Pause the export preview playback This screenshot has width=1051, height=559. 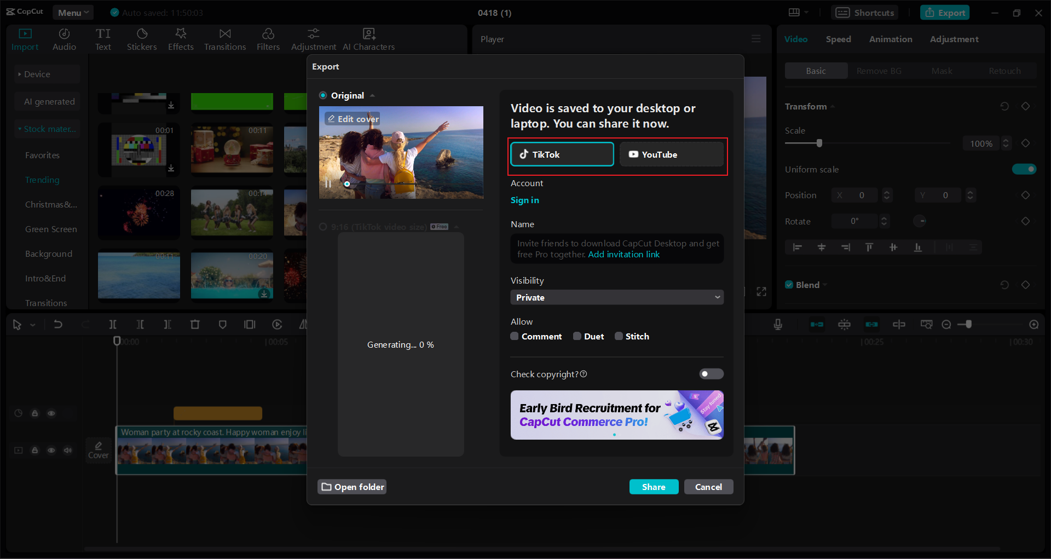(328, 184)
